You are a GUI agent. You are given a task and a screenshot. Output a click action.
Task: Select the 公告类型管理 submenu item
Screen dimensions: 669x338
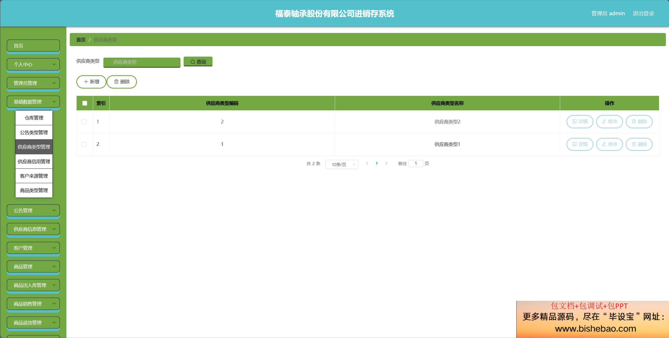point(34,132)
